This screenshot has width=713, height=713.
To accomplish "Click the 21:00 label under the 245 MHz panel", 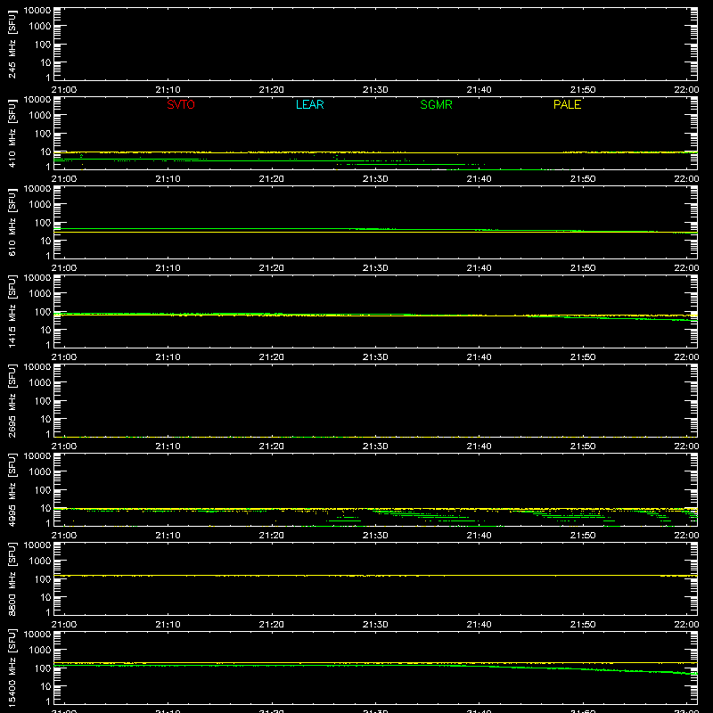I will tap(64, 90).
